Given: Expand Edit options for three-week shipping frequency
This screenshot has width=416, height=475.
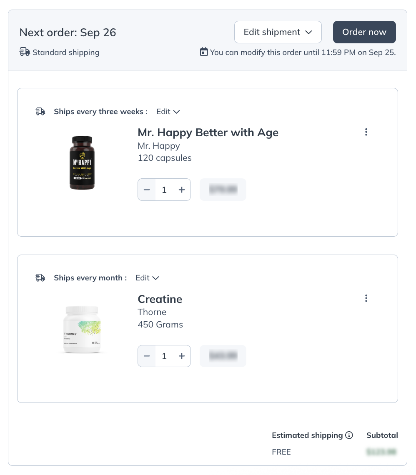Looking at the screenshot, I should (x=167, y=111).
